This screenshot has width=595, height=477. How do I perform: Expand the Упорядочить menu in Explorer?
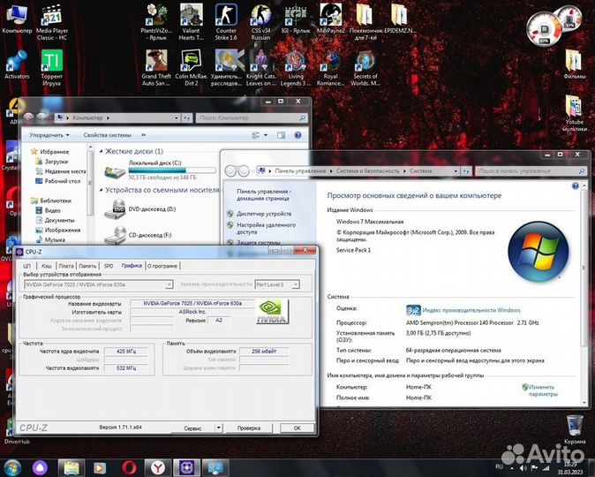49,135
